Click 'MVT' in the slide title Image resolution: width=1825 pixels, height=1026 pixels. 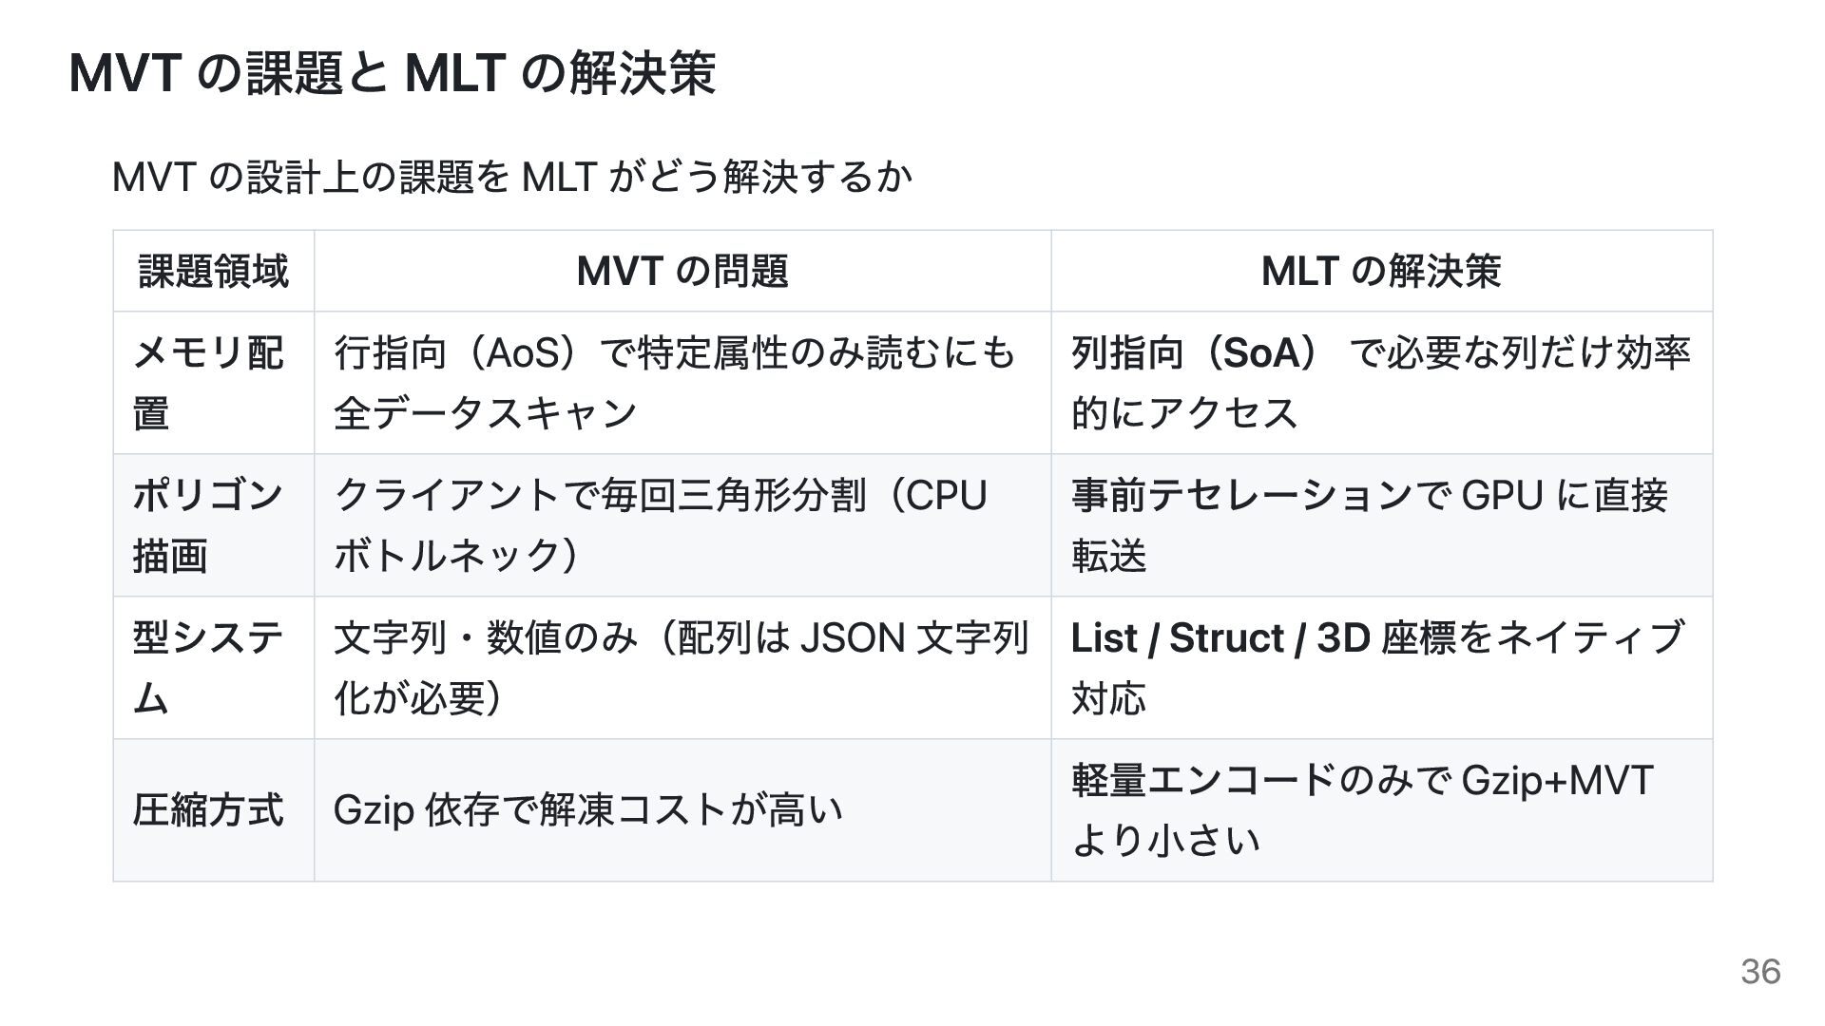tap(125, 73)
